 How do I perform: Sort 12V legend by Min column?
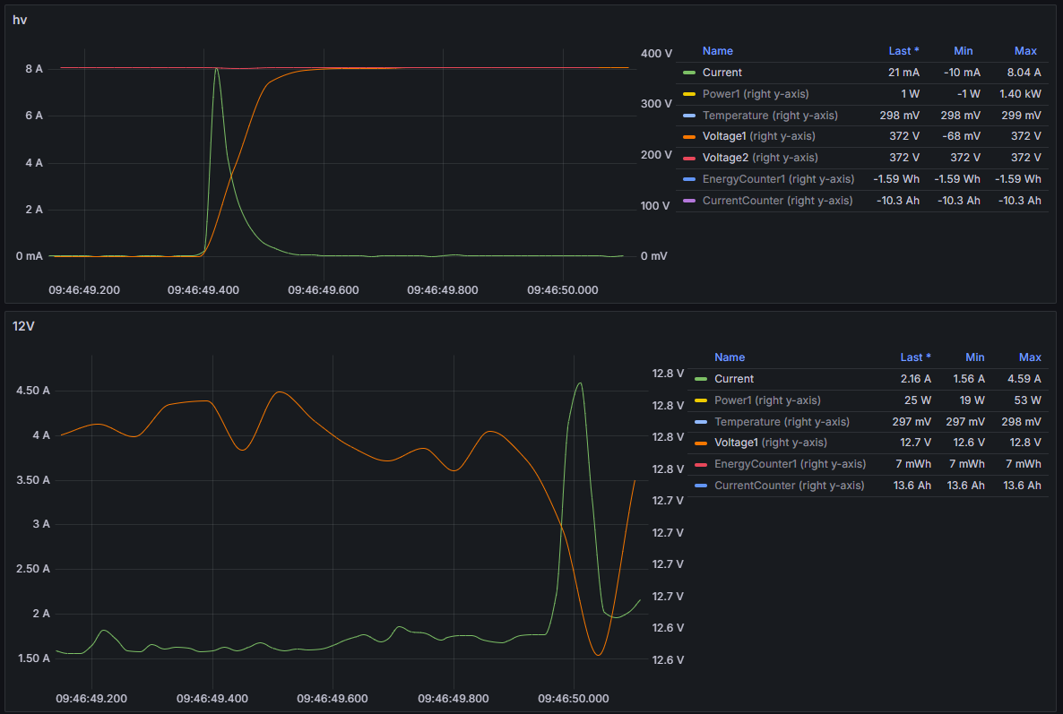coord(974,357)
